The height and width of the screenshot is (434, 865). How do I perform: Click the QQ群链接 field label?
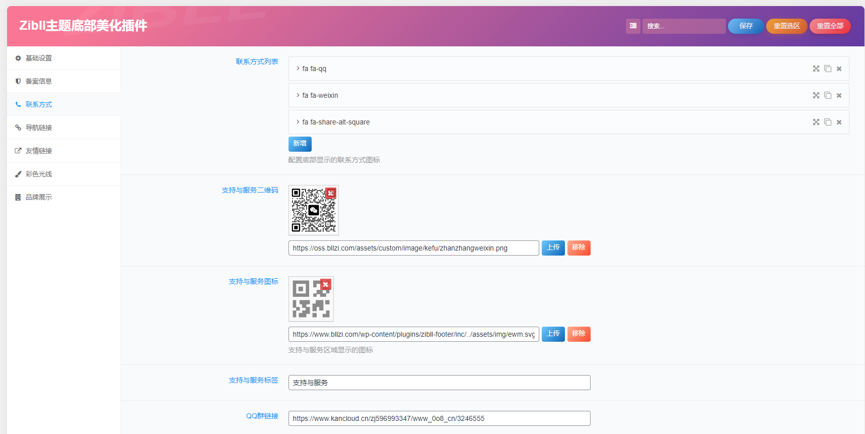point(262,416)
